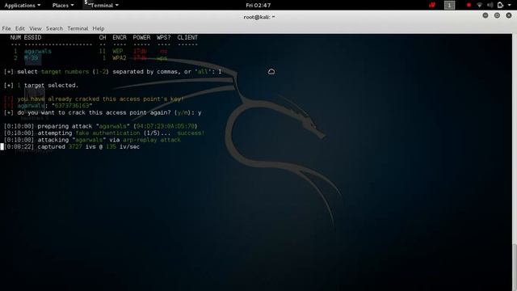This screenshot has height=291, width=517.
Task: Click the terminal cursor block at last line
Action: 2,147
